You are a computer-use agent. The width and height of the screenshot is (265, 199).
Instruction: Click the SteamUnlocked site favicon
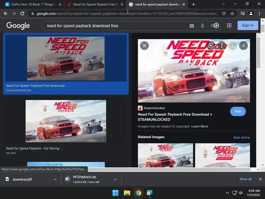140,108
